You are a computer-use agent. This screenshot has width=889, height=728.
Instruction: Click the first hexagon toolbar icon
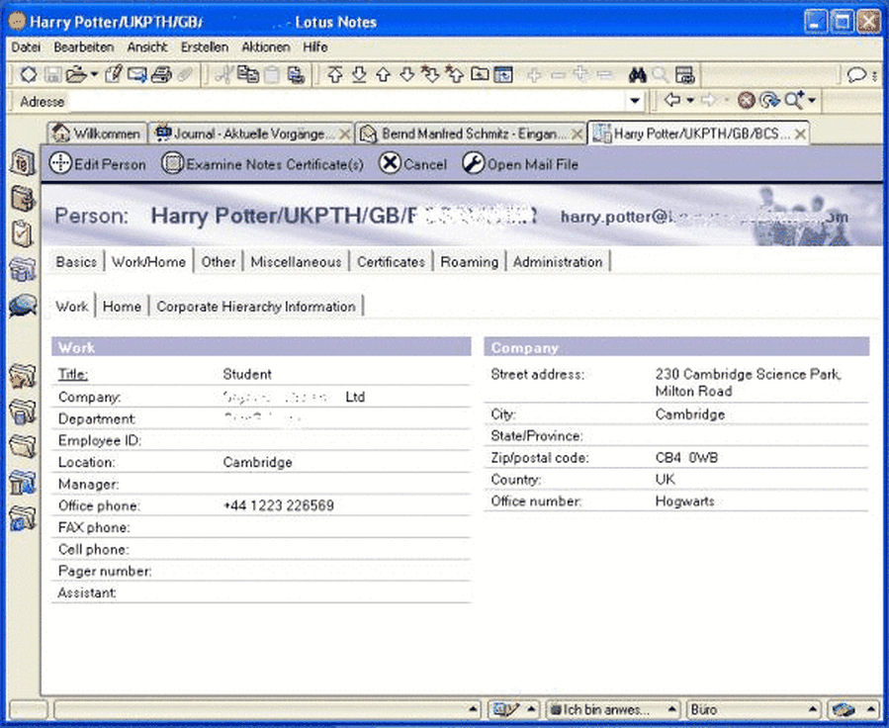[x=29, y=74]
